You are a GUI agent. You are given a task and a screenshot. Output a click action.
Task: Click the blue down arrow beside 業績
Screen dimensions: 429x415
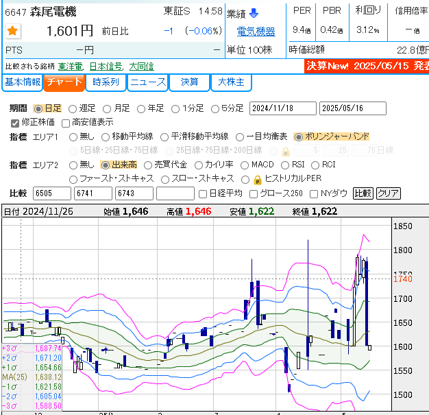pyautogui.click(x=254, y=13)
